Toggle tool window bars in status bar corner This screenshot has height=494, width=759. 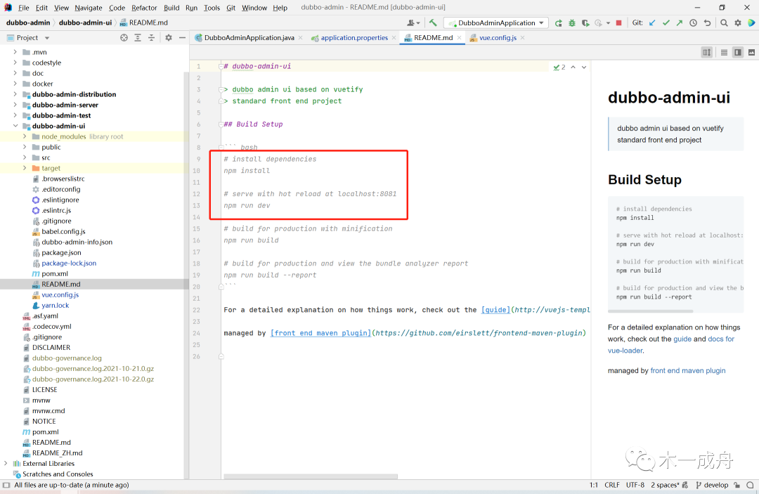point(6,485)
